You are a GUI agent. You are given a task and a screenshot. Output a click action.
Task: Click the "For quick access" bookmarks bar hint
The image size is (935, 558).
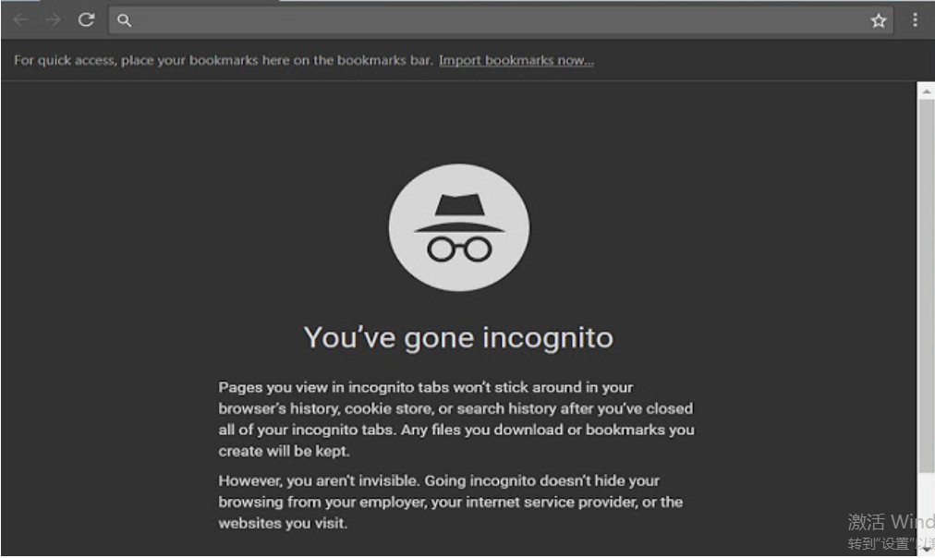224,61
